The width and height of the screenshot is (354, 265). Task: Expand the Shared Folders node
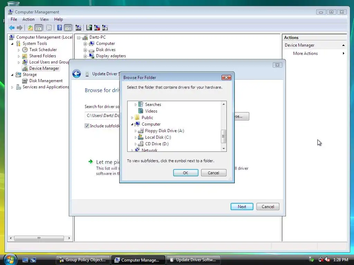click(19, 56)
